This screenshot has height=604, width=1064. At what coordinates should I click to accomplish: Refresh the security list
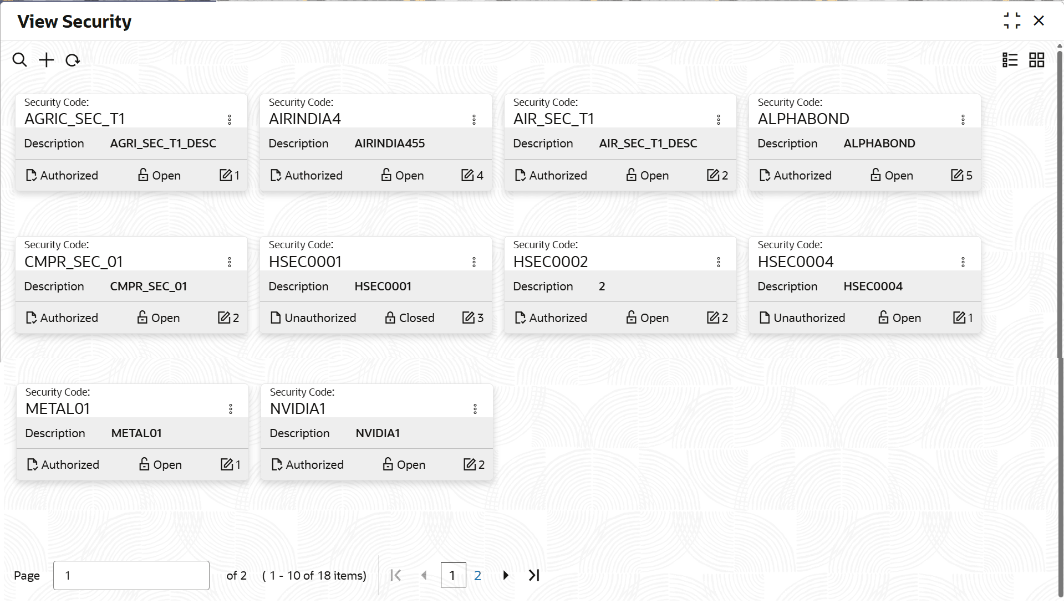pos(73,60)
